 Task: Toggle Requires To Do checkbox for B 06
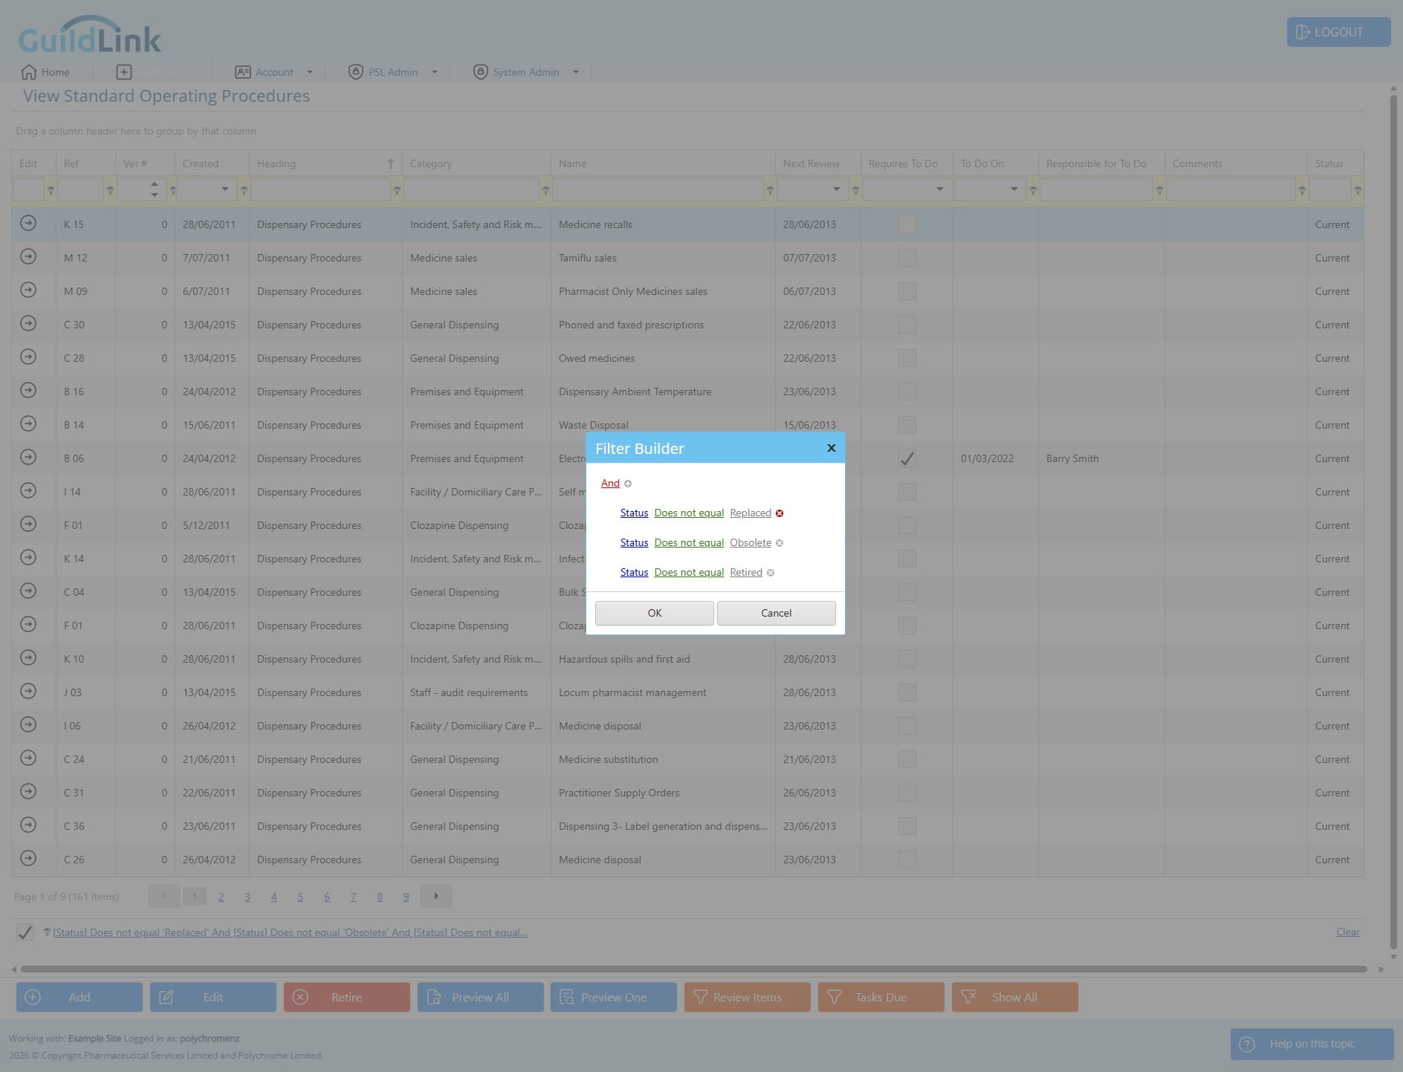tap(907, 458)
